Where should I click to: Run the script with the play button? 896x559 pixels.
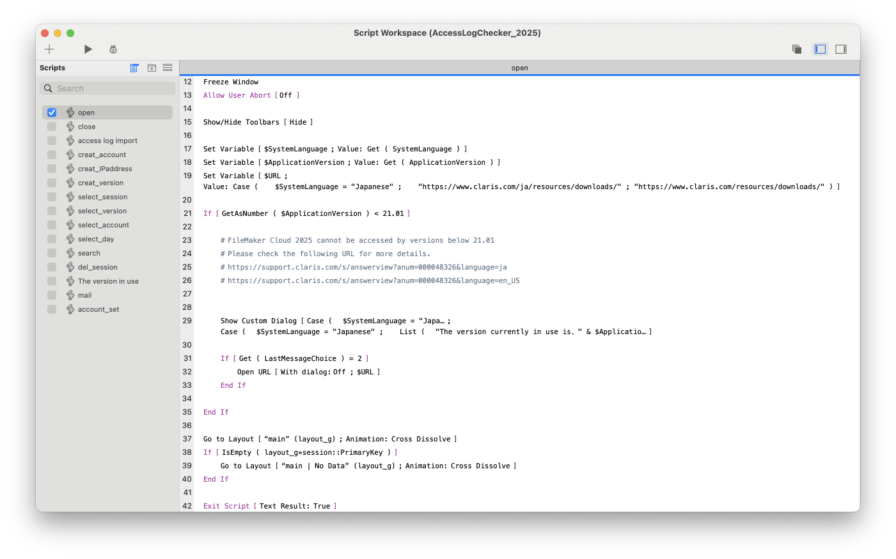[88, 49]
